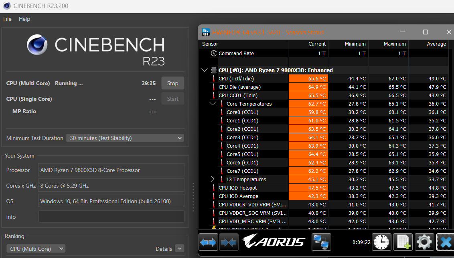Start HWiNFO log file with plus-sheet icon

403,242
